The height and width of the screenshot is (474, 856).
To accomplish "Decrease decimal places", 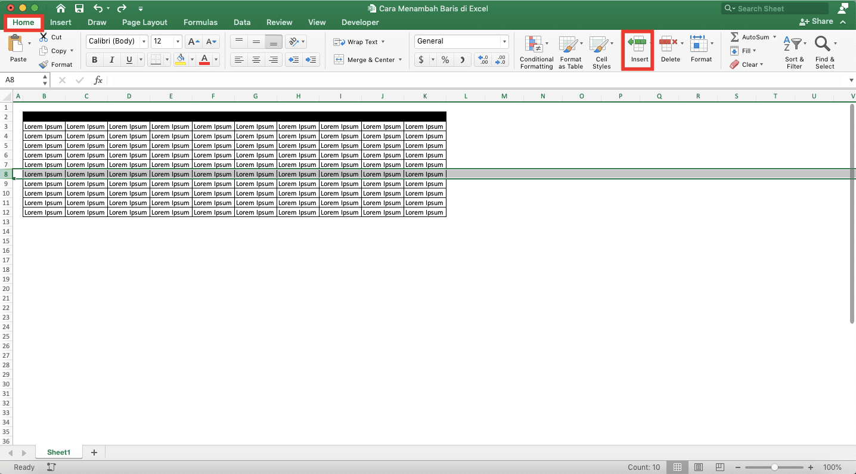I will pyautogui.click(x=501, y=60).
